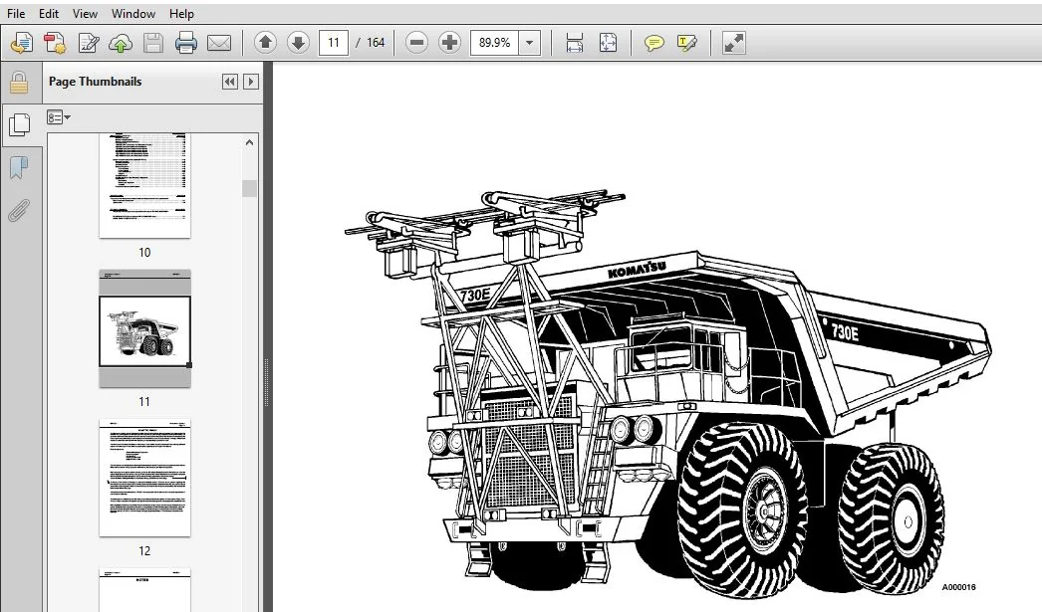Select the page 10 thumbnail
The width and height of the screenshot is (1042, 612).
(144, 185)
